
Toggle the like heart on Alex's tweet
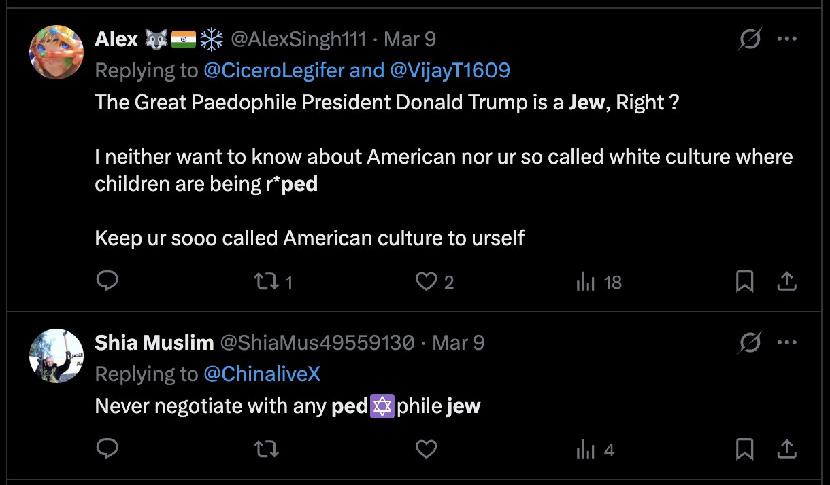click(x=426, y=281)
